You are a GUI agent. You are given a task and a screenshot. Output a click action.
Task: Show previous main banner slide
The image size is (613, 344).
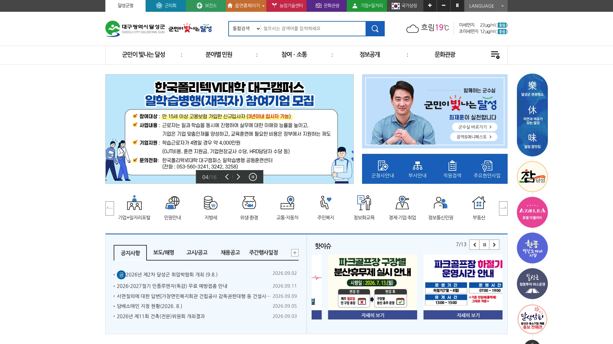click(x=227, y=177)
